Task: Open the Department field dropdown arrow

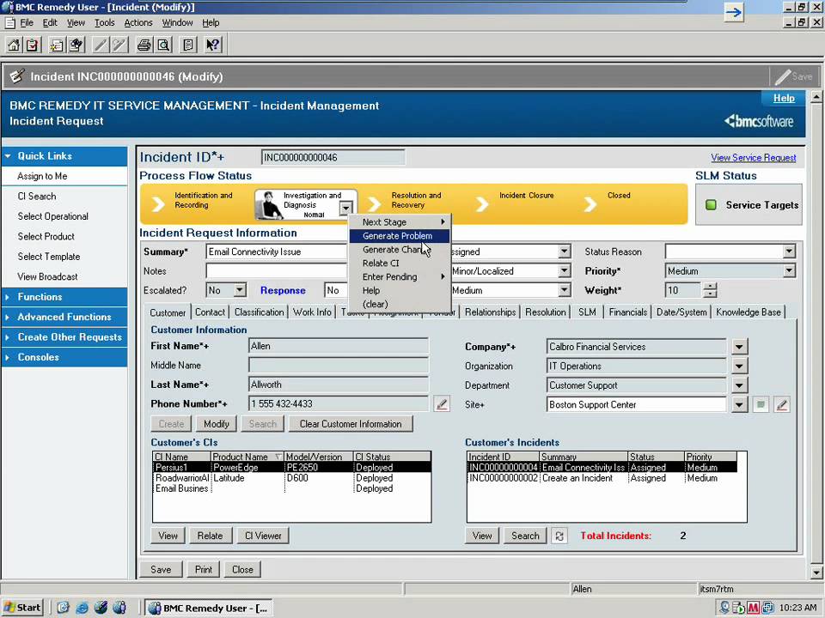Action: [739, 385]
